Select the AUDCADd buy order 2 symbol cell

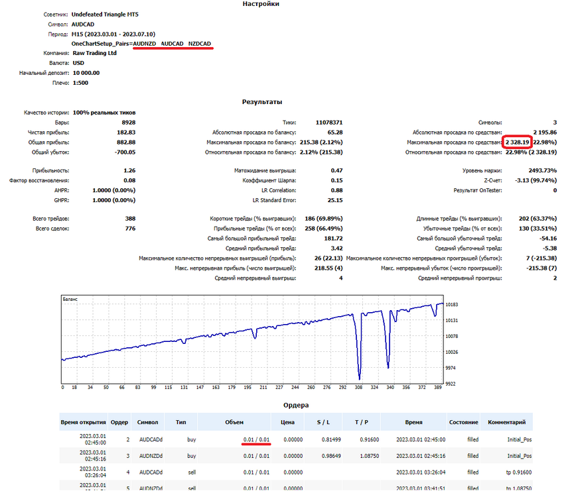pyautogui.click(x=151, y=439)
